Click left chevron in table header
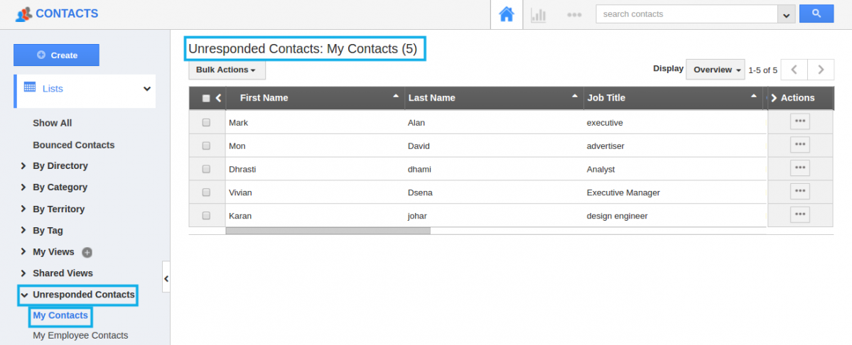Viewport: 852px width, 345px height. 218,98
